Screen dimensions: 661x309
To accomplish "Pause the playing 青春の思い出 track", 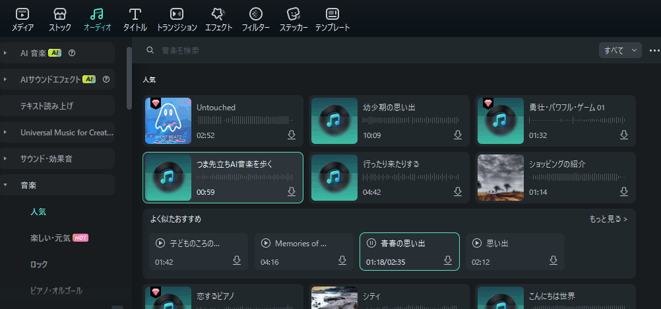I will (x=371, y=243).
